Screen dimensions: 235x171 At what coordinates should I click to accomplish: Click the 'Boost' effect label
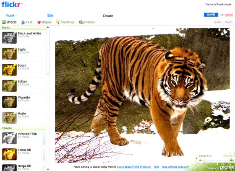pyautogui.click(x=22, y=65)
